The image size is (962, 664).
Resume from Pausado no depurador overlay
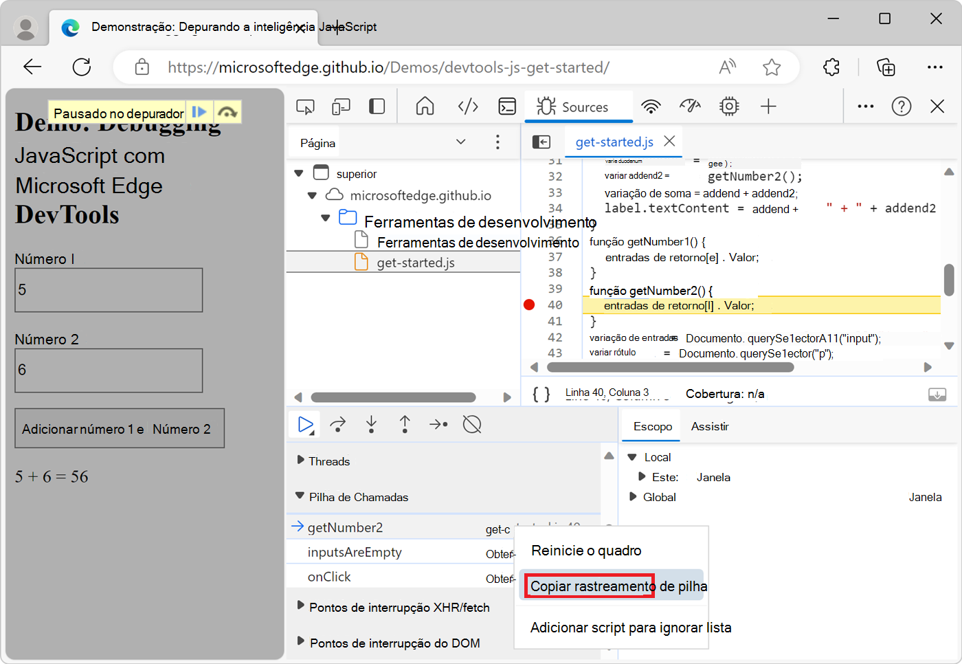coord(199,112)
